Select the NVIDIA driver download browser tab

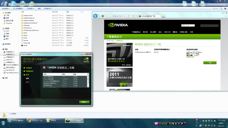point(150,16)
